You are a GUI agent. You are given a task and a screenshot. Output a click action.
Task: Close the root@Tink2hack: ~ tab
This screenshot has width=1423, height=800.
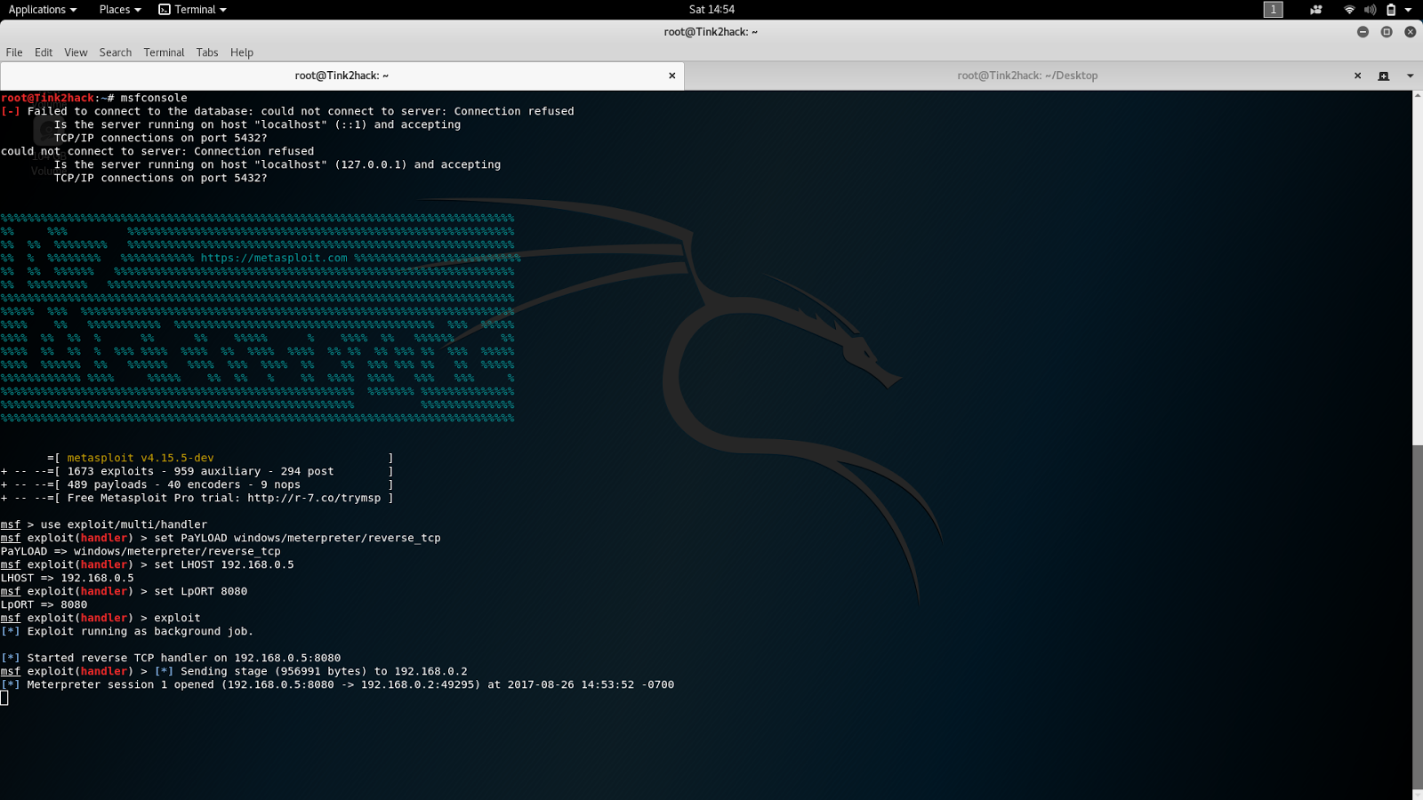coord(672,76)
